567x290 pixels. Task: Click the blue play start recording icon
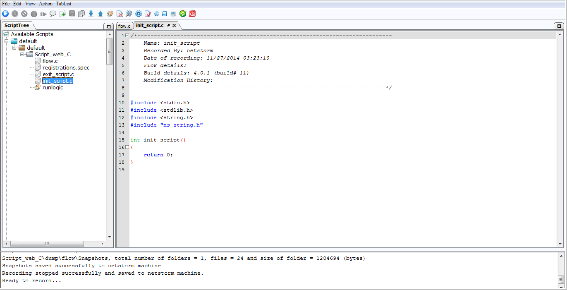[5, 14]
